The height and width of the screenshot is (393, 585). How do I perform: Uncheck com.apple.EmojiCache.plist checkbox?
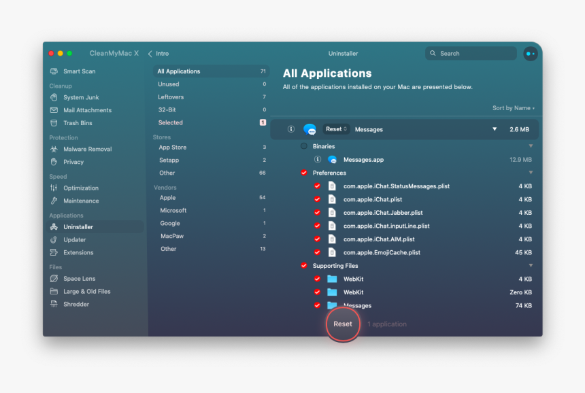click(x=317, y=252)
